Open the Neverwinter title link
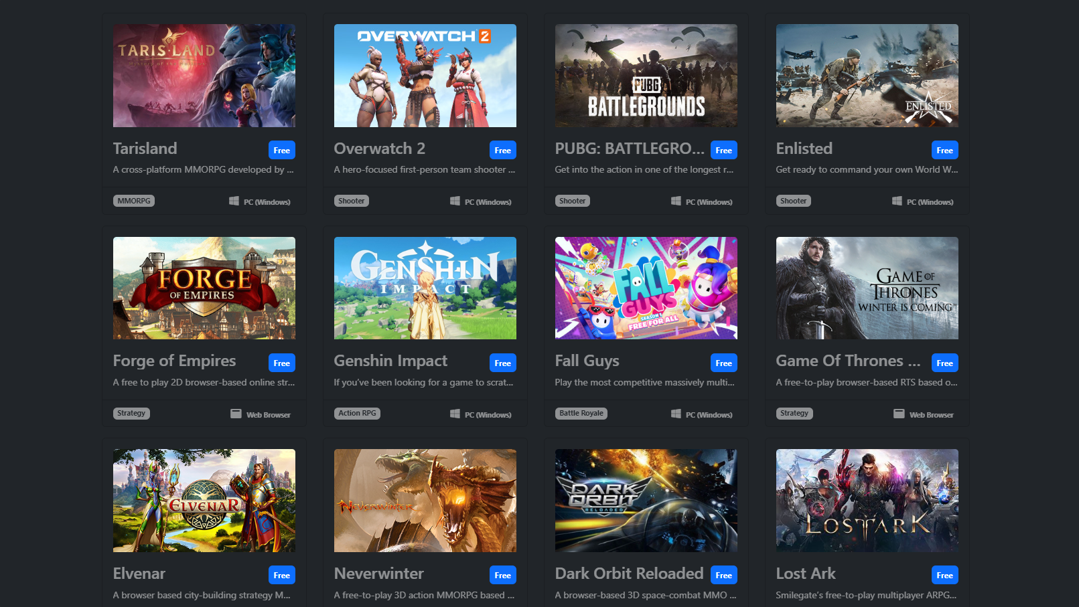The width and height of the screenshot is (1079, 607). 378,574
